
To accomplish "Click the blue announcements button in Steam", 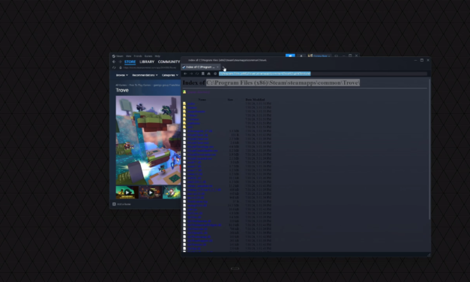I will coord(290,55).
